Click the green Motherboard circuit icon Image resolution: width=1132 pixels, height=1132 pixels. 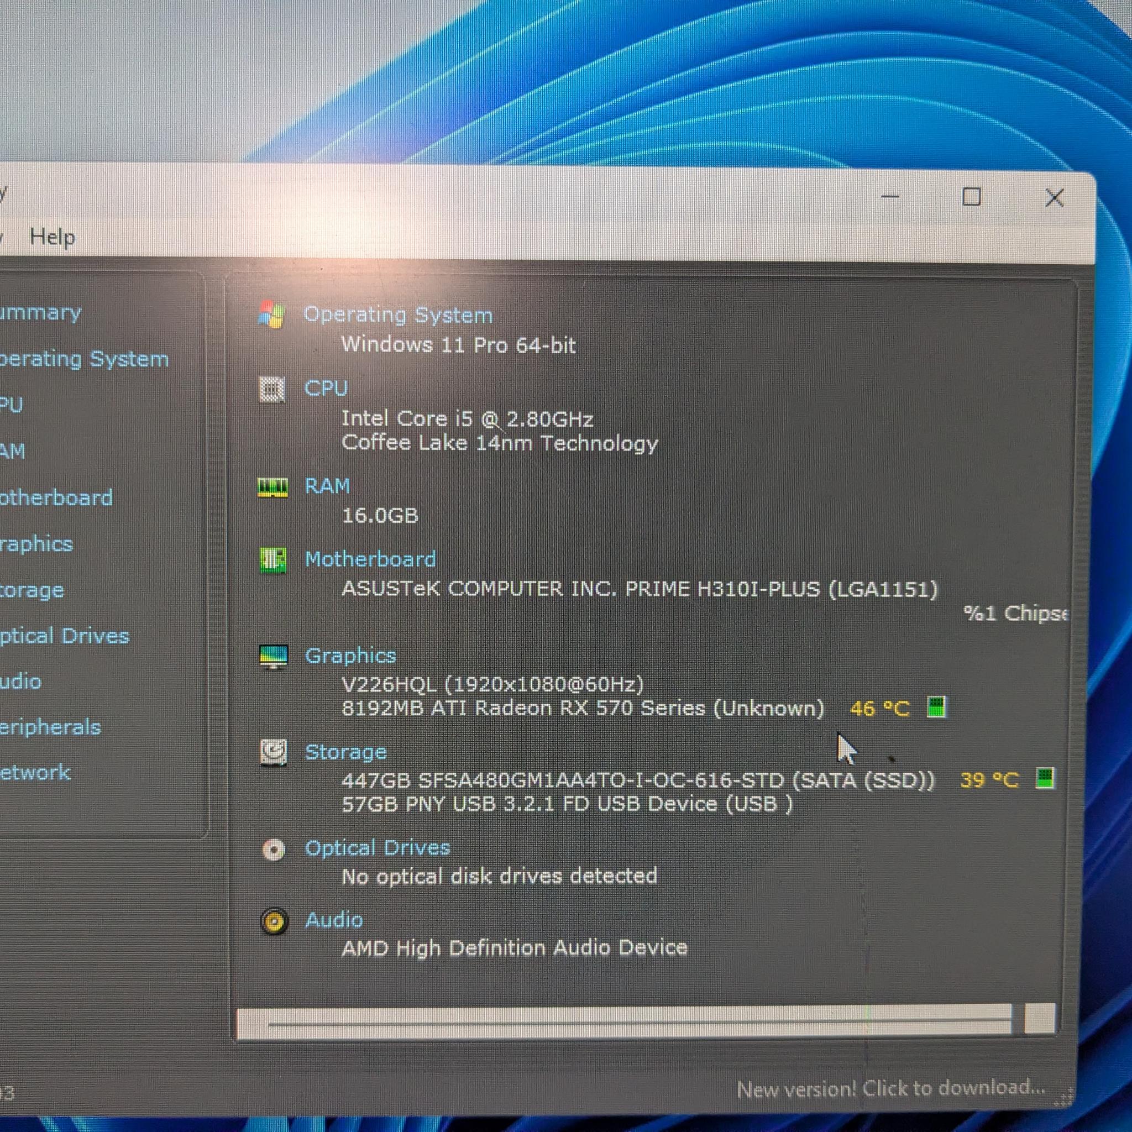point(273,560)
